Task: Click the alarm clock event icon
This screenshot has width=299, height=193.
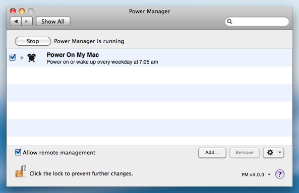Action: (32, 58)
